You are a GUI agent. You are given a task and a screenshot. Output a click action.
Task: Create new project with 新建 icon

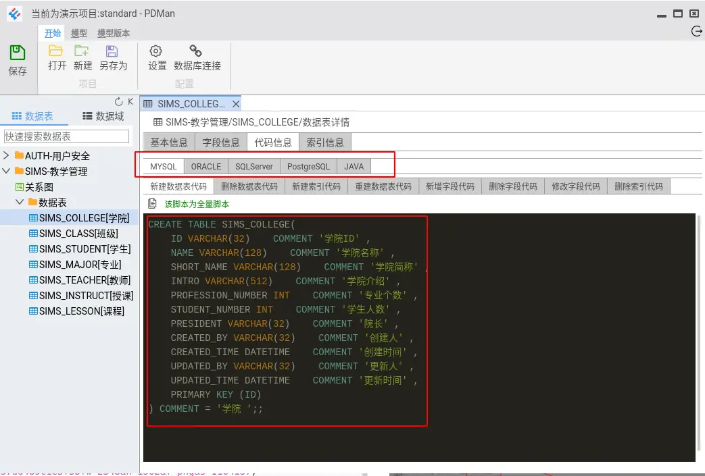click(x=82, y=51)
